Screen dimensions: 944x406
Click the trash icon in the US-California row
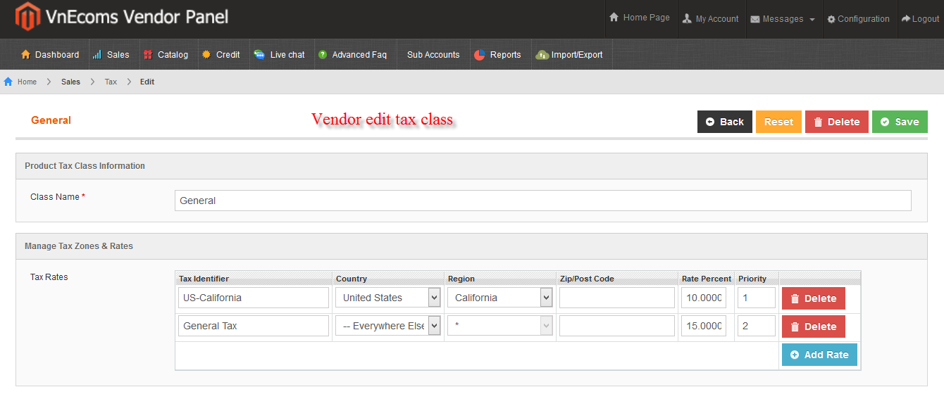[x=795, y=298]
